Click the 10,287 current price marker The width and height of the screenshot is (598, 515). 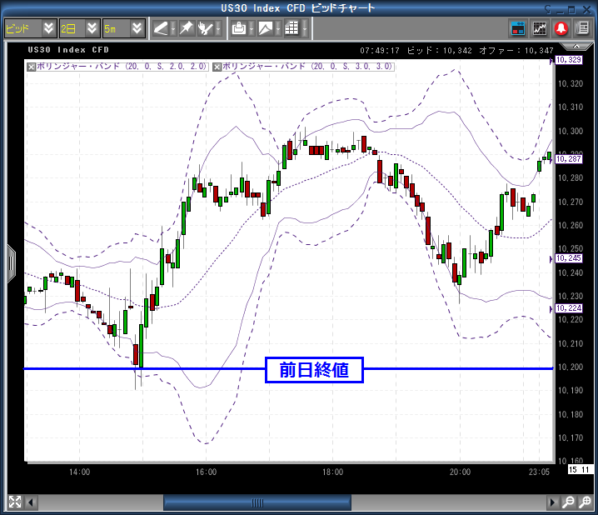pos(570,158)
